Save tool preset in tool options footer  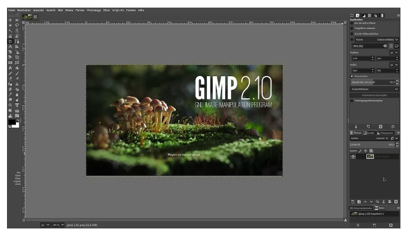[x=356, y=127]
